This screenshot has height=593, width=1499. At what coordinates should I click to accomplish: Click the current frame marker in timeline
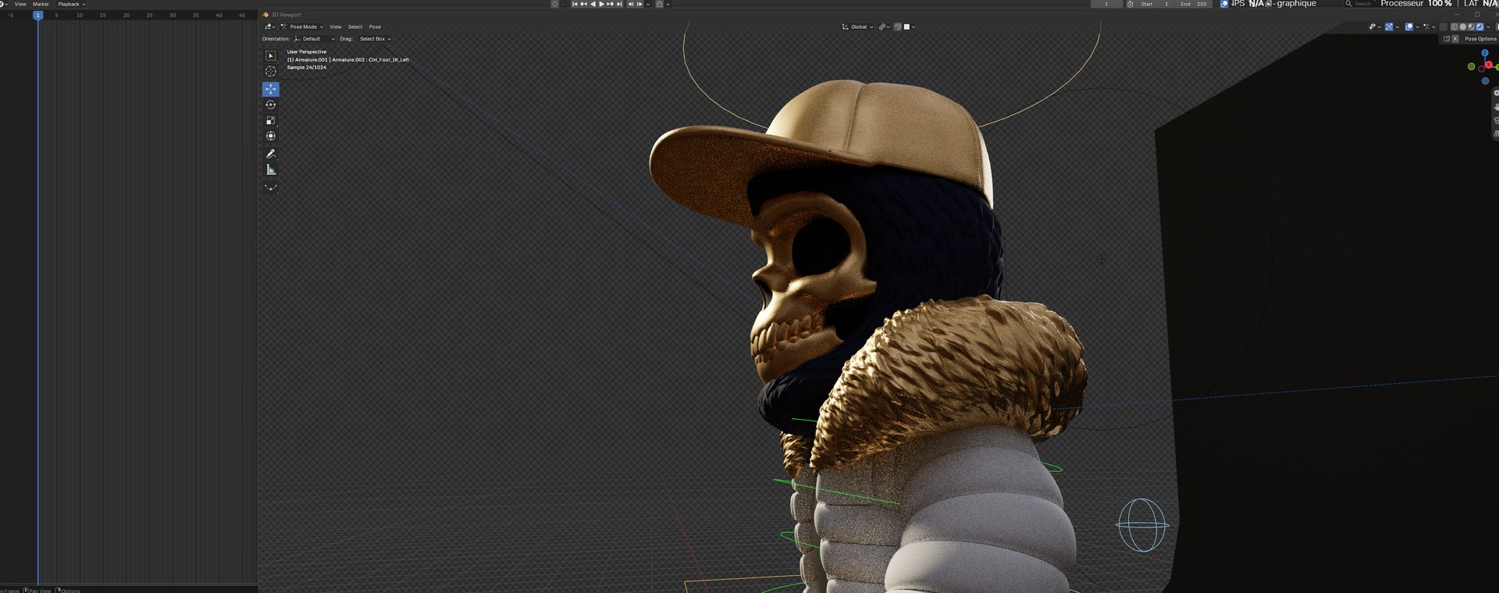point(37,15)
